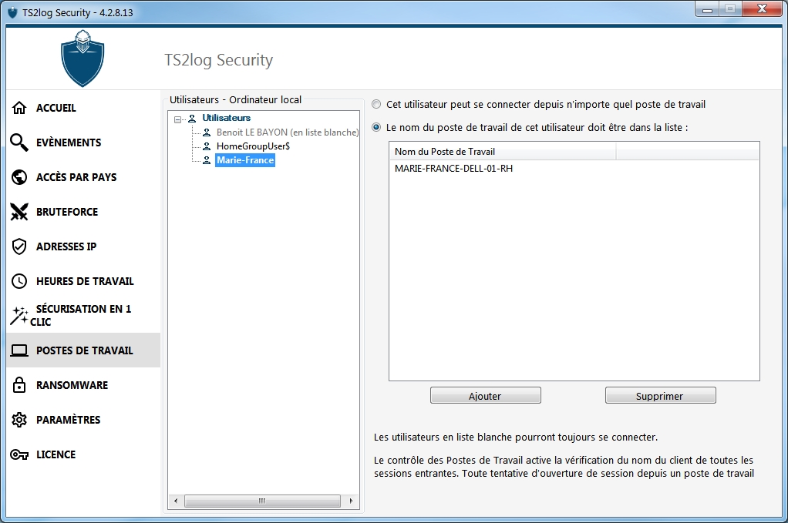The image size is (788, 523).
Task: Click the Accueil house icon
Action: click(x=19, y=108)
